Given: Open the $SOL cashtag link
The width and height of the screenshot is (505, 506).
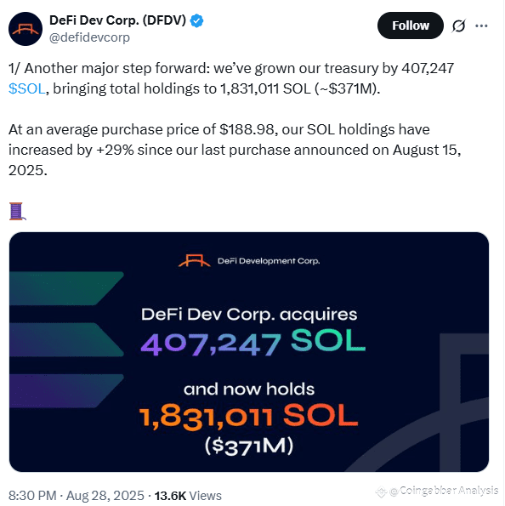Looking at the screenshot, I should (27, 88).
